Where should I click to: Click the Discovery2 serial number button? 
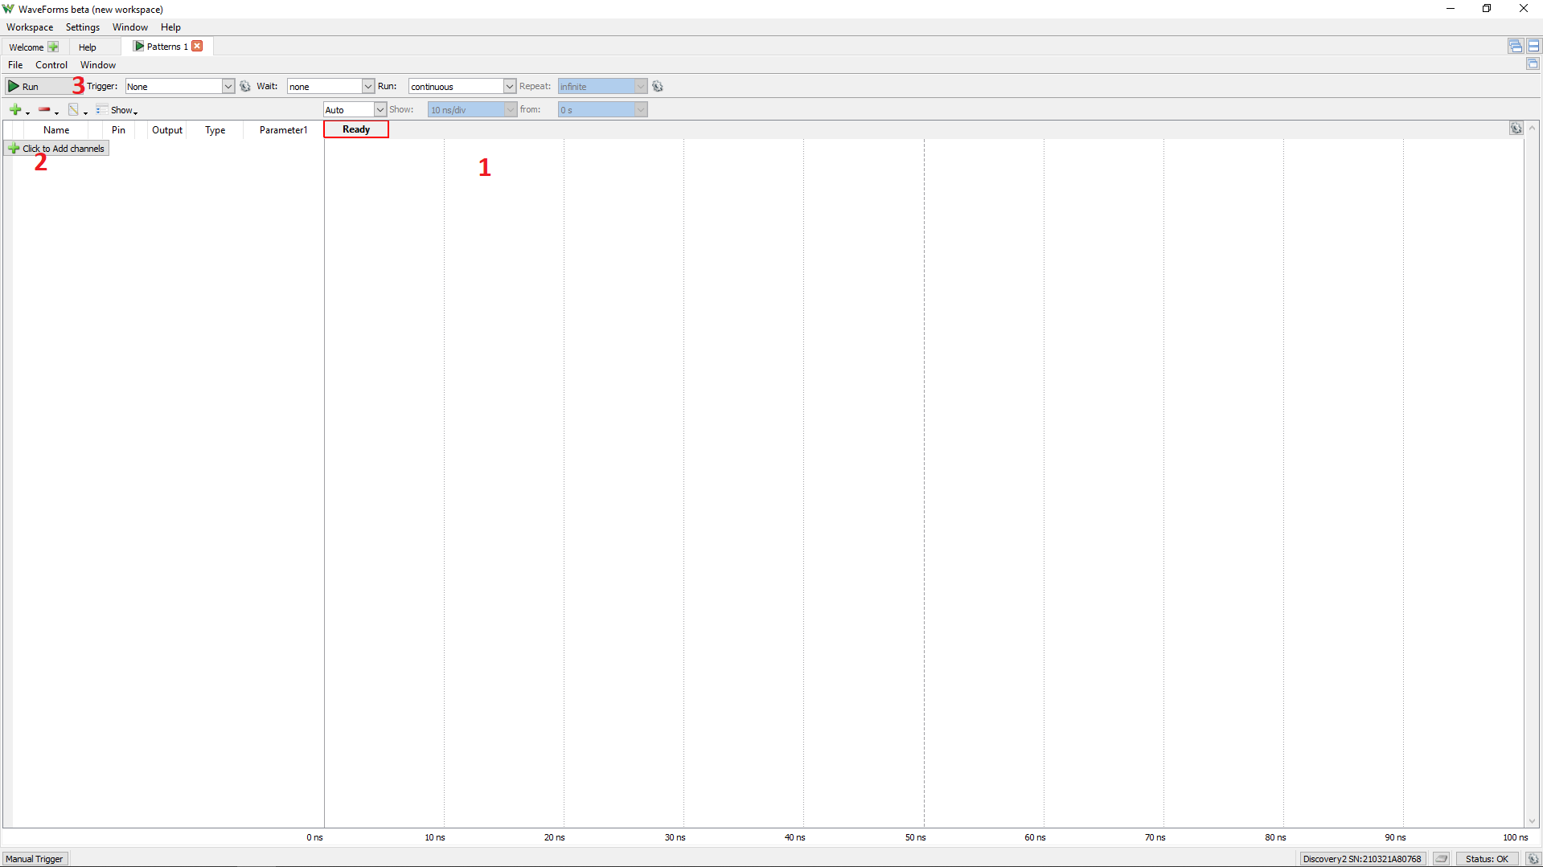[x=1362, y=859]
